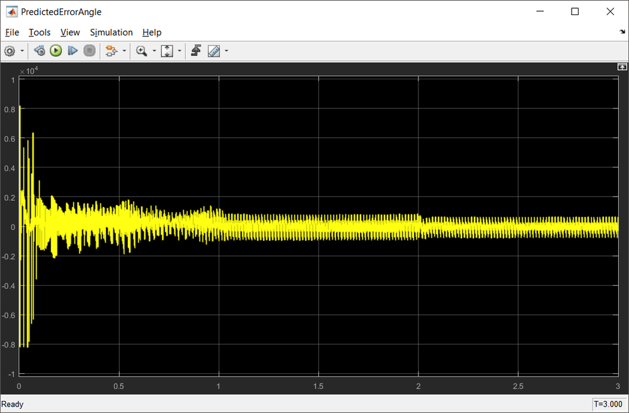
Task: Click the x-axis tick label 1.5
Action: tap(318, 387)
